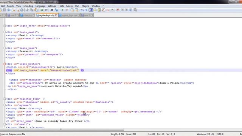Toggle Word Wrap in the toolbar
The width and height of the screenshot is (242, 136).
coord(82,10)
